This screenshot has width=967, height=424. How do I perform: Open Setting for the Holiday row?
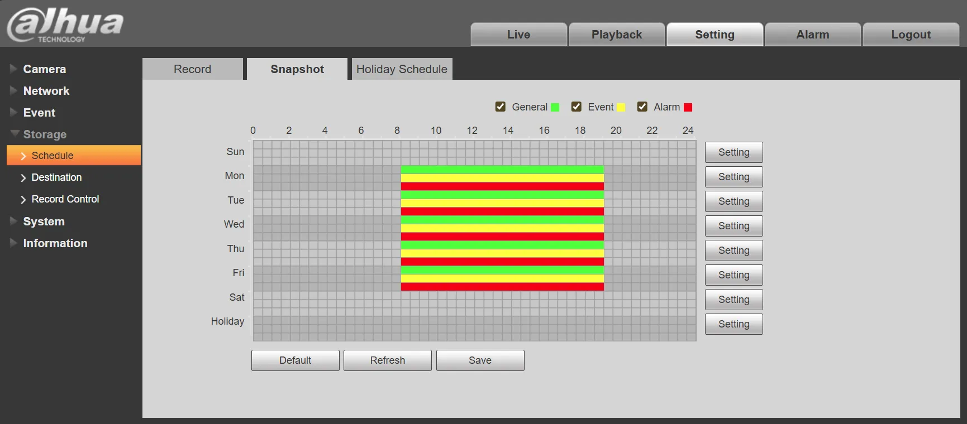pyautogui.click(x=733, y=324)
